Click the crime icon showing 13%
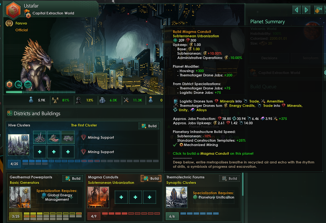The width and height of the screenshot is (326, 223). [x=78, y=100]
